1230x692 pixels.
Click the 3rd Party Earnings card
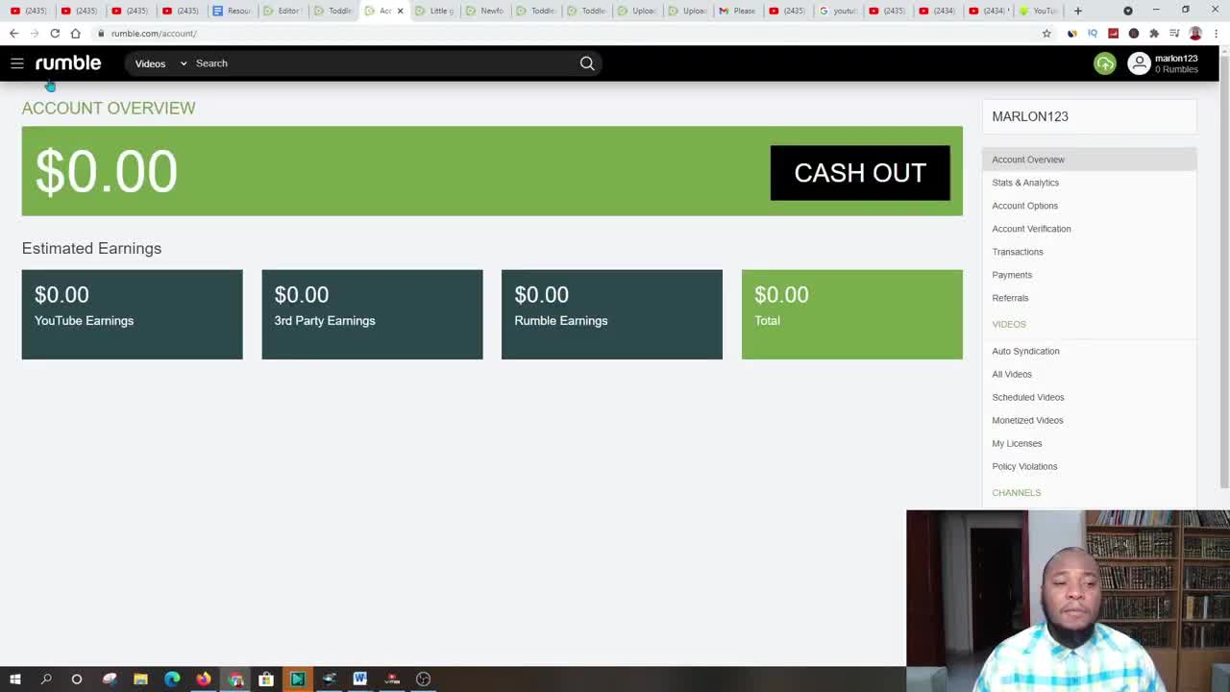point(372,314)
